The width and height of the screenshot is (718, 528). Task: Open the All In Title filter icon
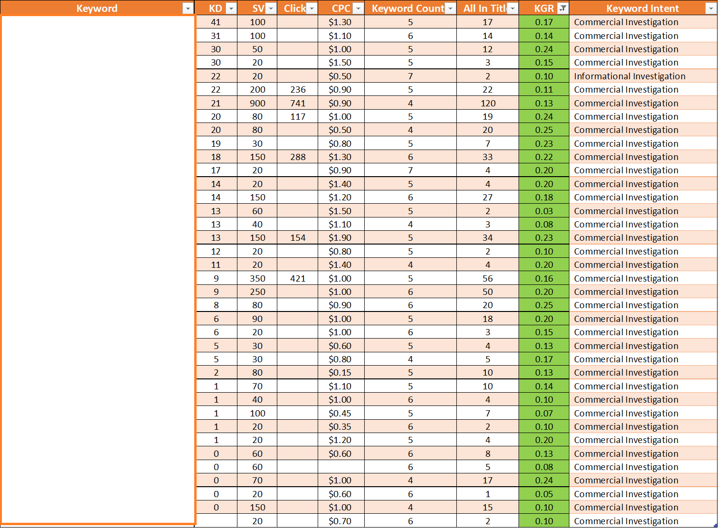click(512, 8)
